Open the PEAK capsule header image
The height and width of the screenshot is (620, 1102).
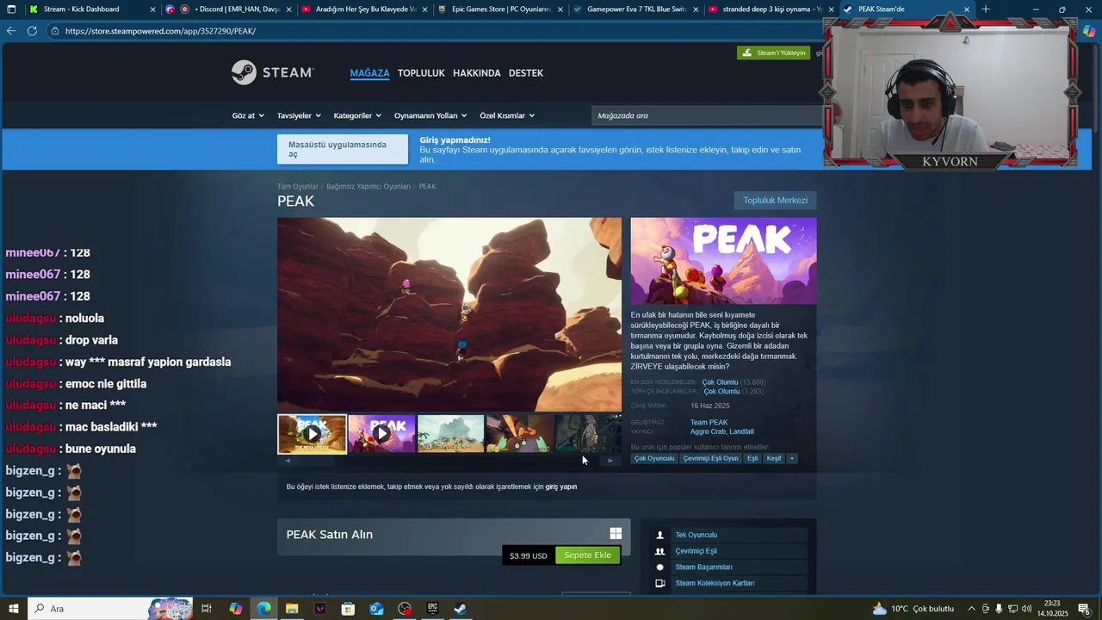tap(723, 261)
